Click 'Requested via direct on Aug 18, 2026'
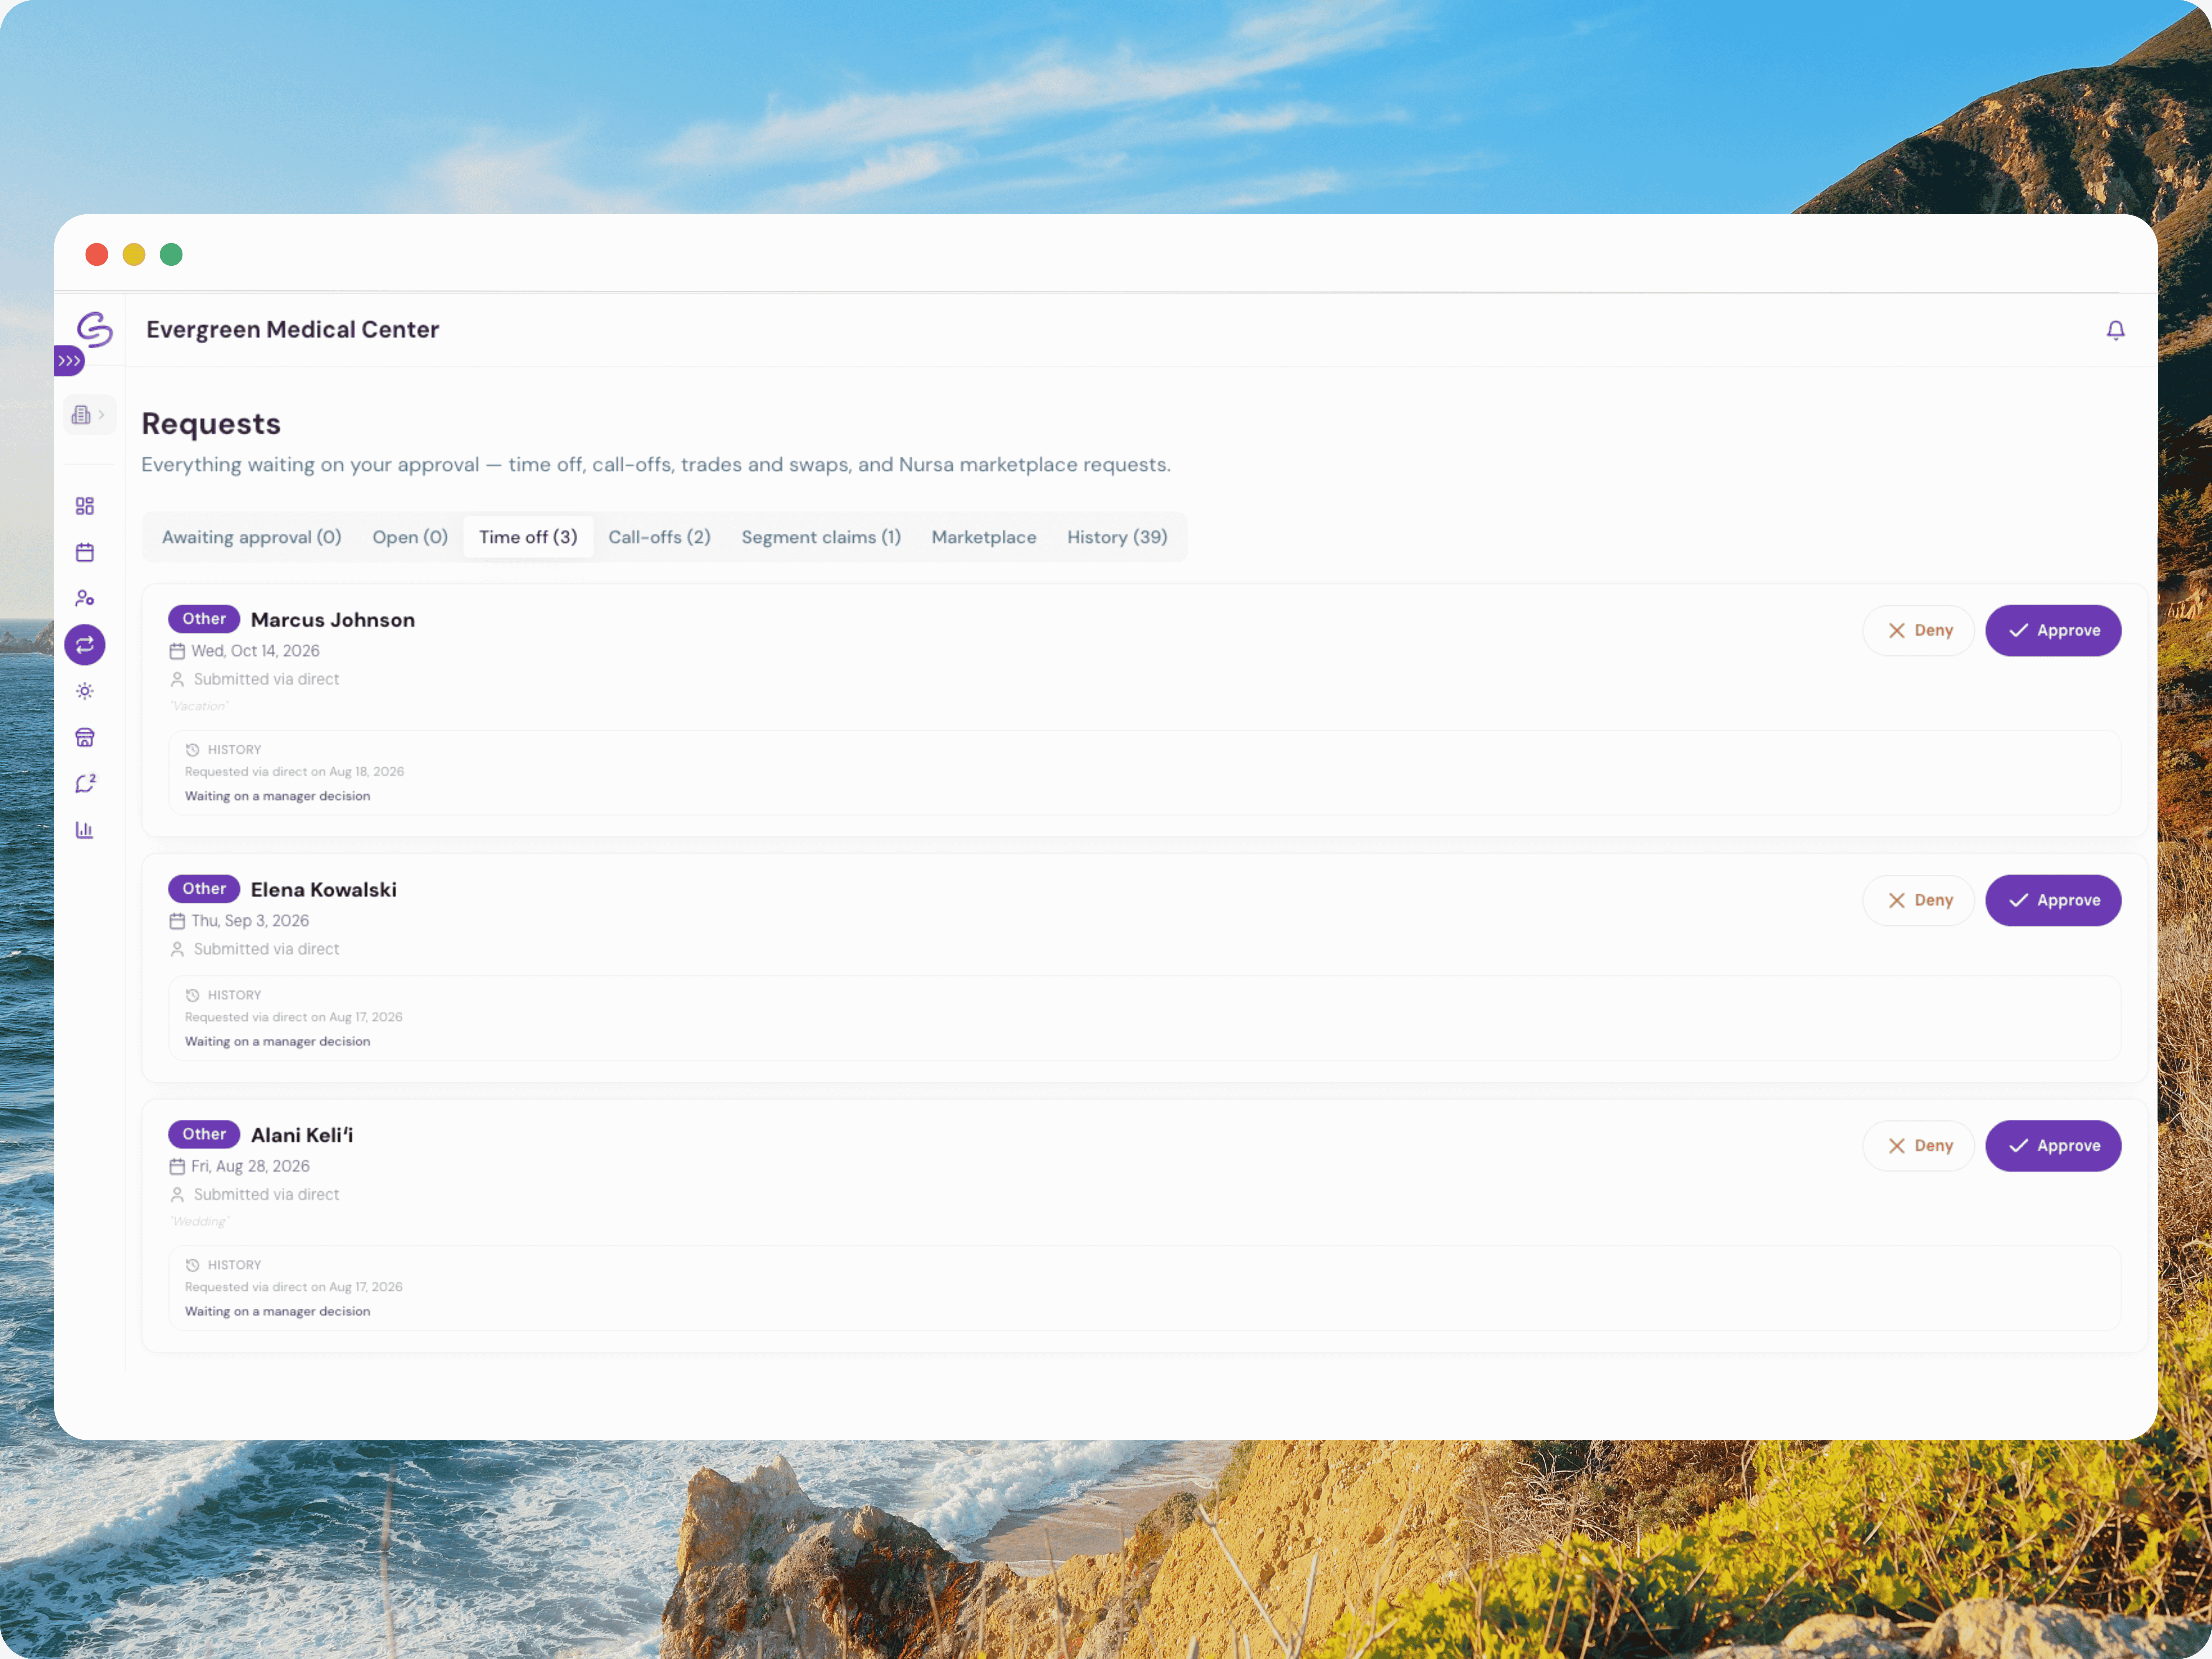 pos(294,772)
